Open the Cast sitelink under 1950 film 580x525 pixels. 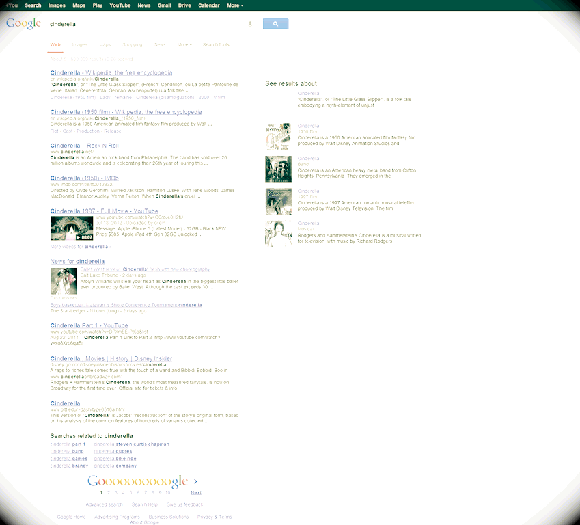(68, 131)
